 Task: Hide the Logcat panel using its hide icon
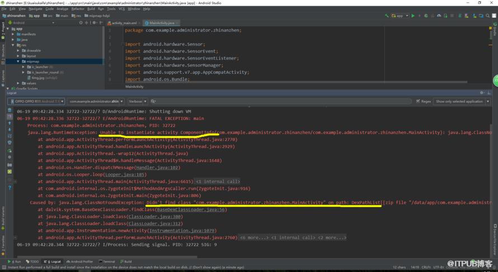tap(489, 93)
